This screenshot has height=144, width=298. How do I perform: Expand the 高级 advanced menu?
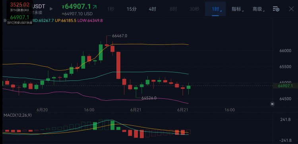point(258,9)
